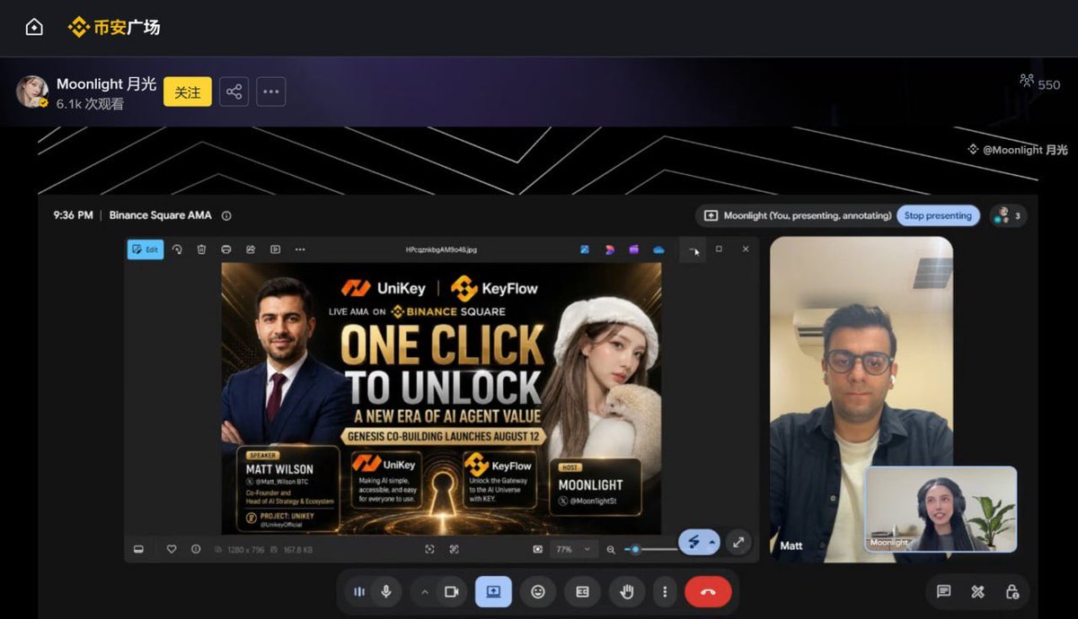Image resolution: width=1078 pixels, height=619 pixels.
Task: Open more options in the call bar
Action: click(x=665, y=591)
